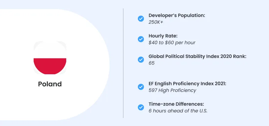The image size is (269, 126).
Task: Click the Hourly Rate heading
Action: pyautogui.click(x=163, y=36)
